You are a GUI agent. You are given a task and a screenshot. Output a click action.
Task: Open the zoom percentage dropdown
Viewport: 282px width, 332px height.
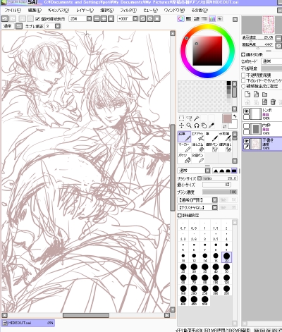[90, 19]
